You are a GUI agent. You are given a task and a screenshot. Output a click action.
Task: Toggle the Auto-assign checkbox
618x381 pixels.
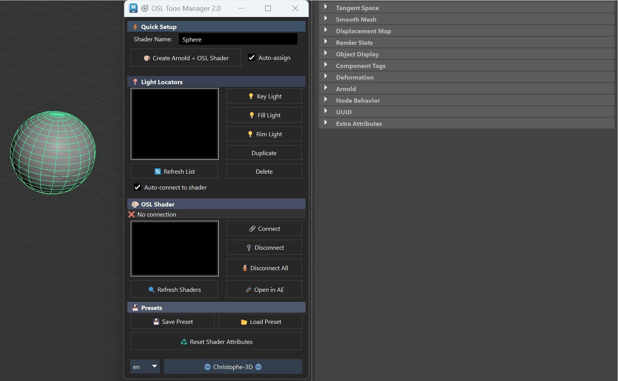coord(252,58)
